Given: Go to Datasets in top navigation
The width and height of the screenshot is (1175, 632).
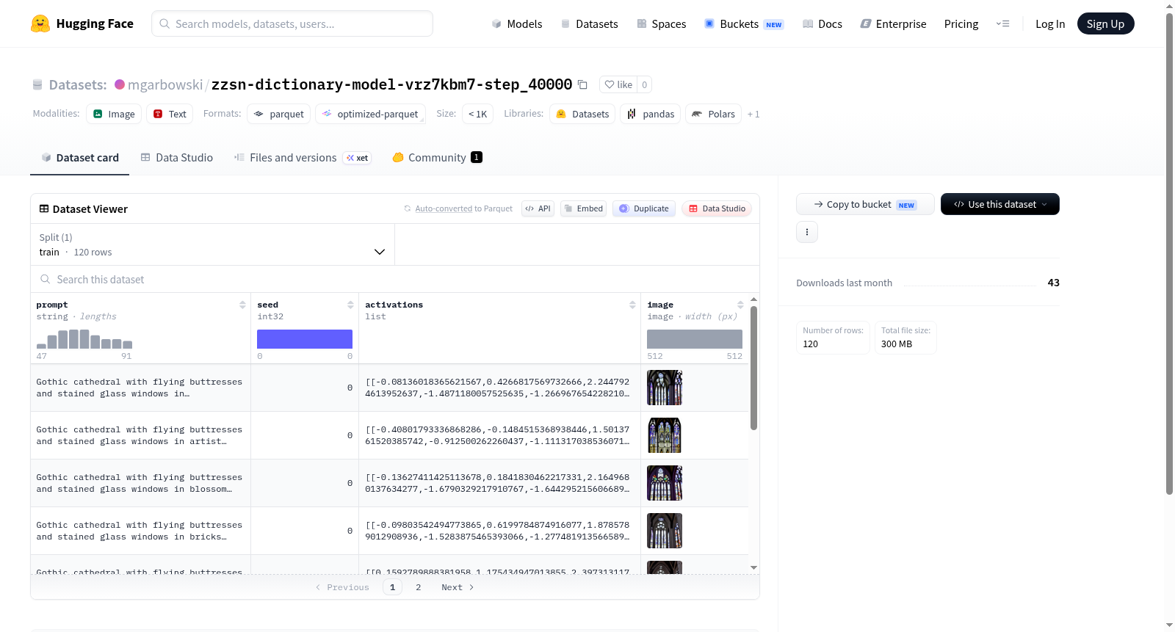Looking at the screenshot, I should pos(589,23).
